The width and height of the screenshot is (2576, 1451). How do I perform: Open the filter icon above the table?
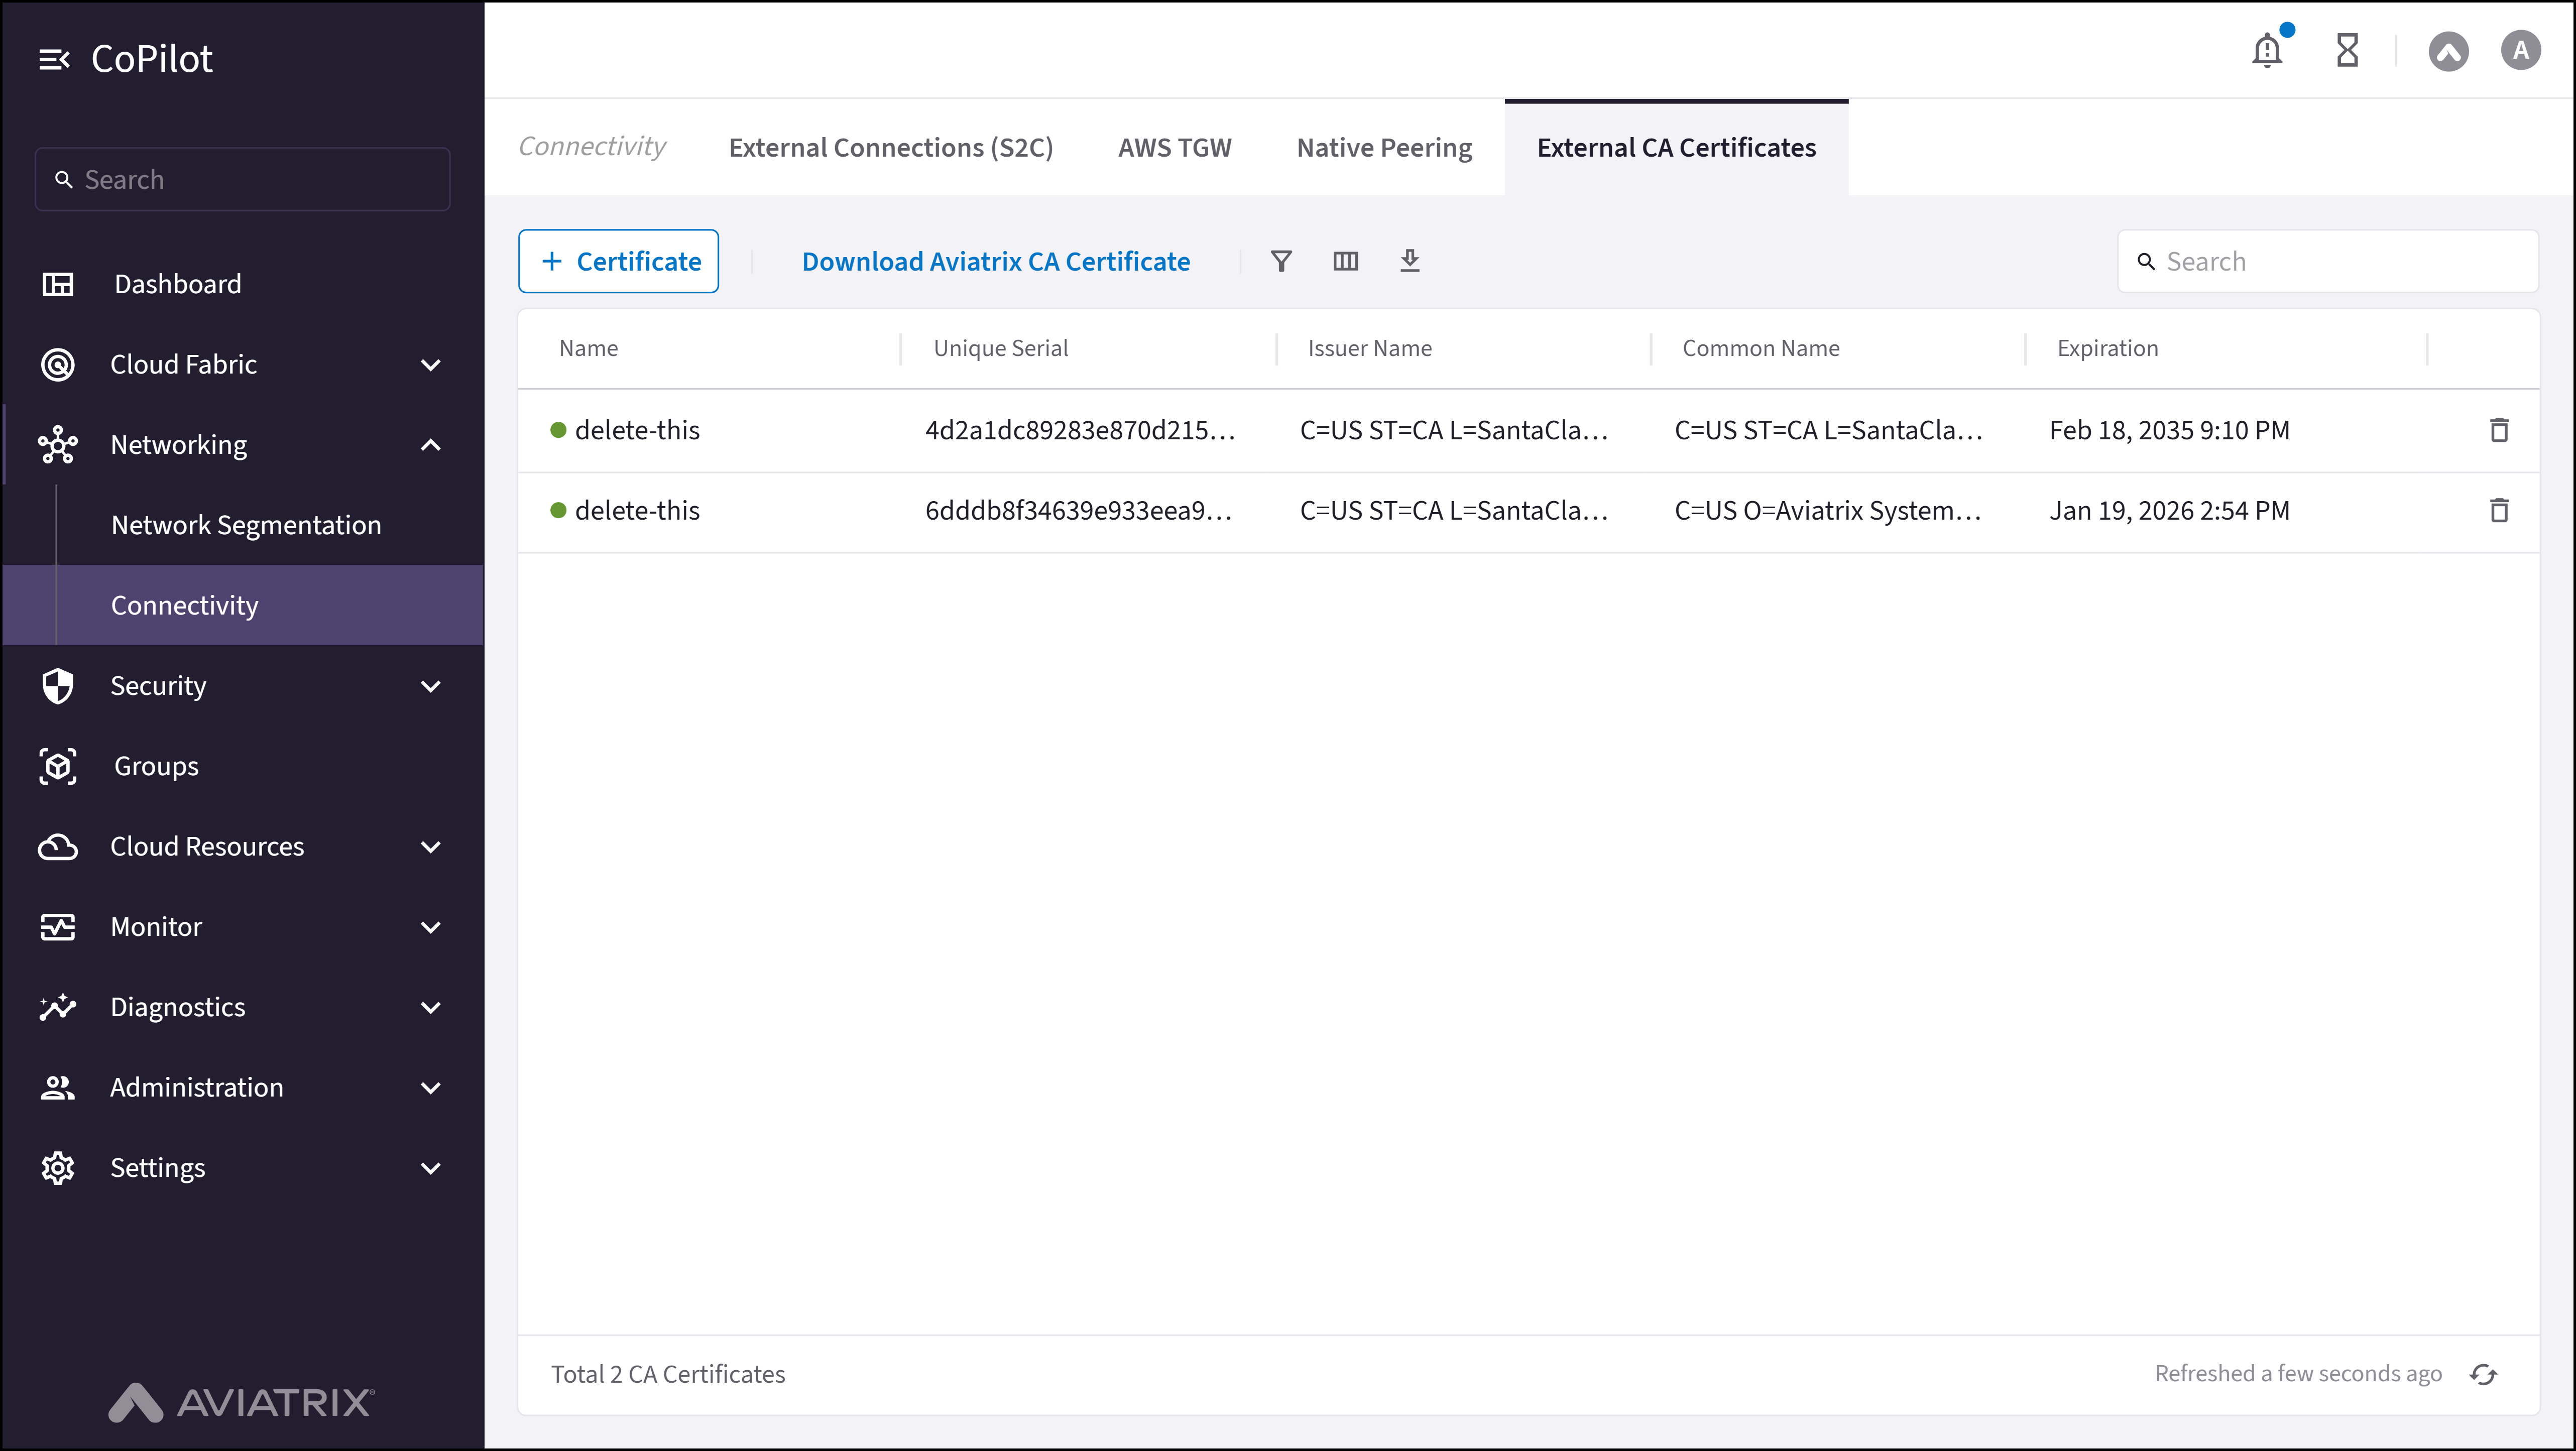(x=1281, y=261)
